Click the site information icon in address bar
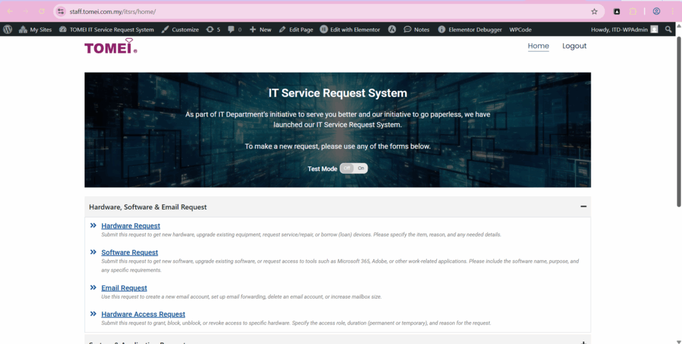 coord(61,11)
